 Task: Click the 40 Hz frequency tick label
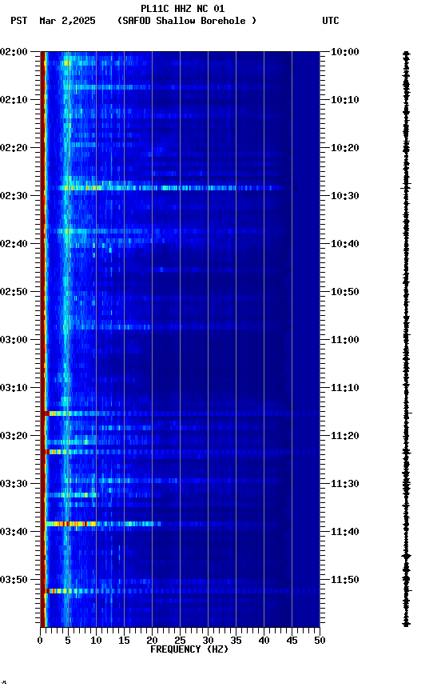point(264,641)
